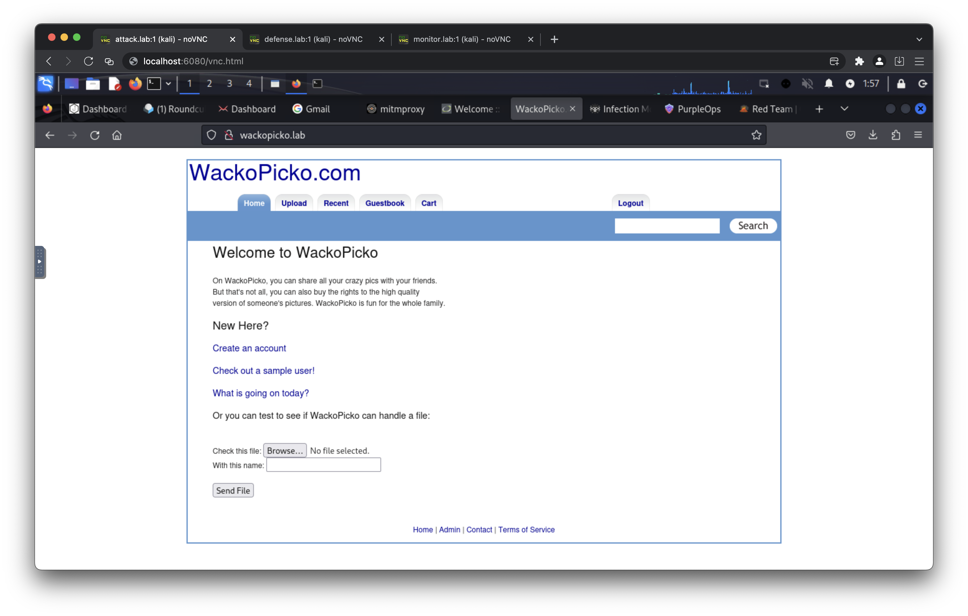Image resolution: width=968 pixels, height=616 pixels.
Task: Switch to the defense.lab noVNC tab
Action: point(313,39)
